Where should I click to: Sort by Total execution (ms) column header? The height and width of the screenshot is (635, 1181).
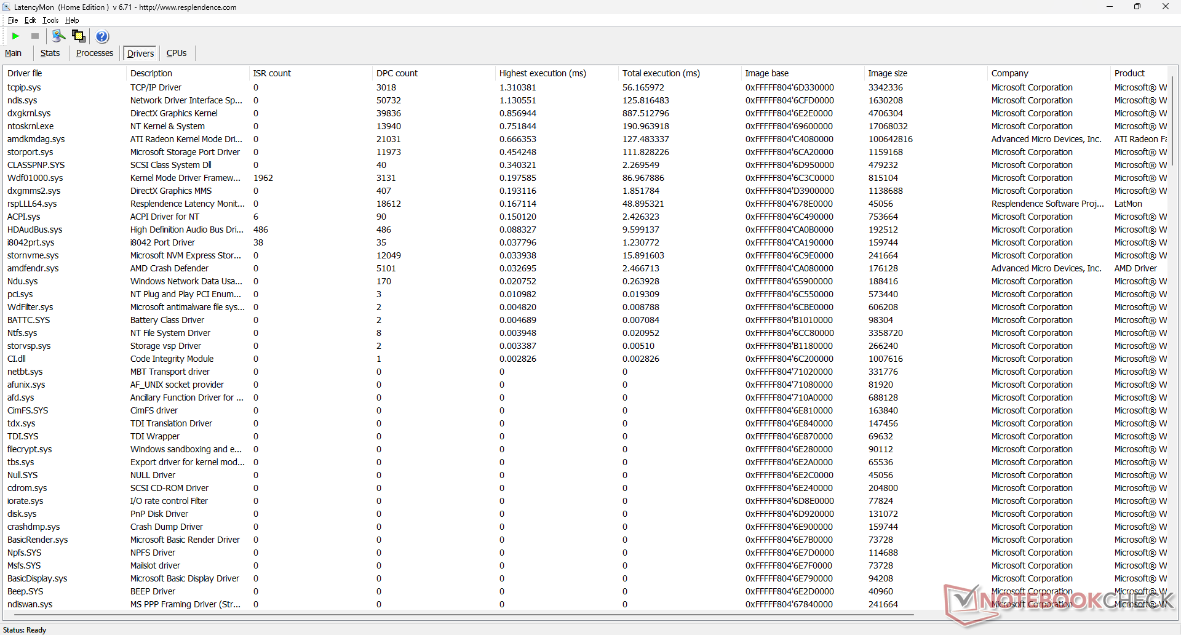[680, 73]
